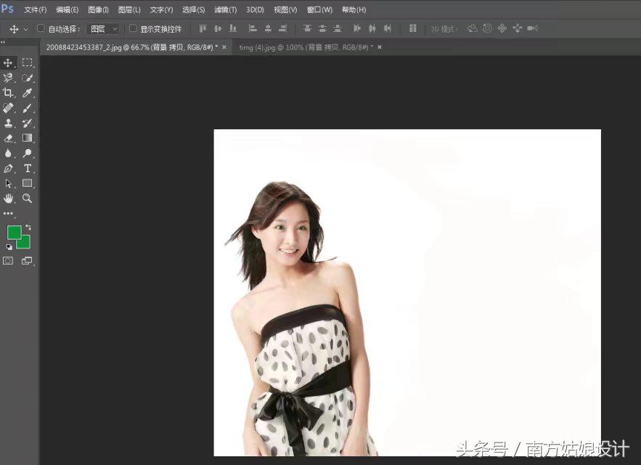Select the Clone Stamp tool
641x465 pixels.
coord(9,124)
